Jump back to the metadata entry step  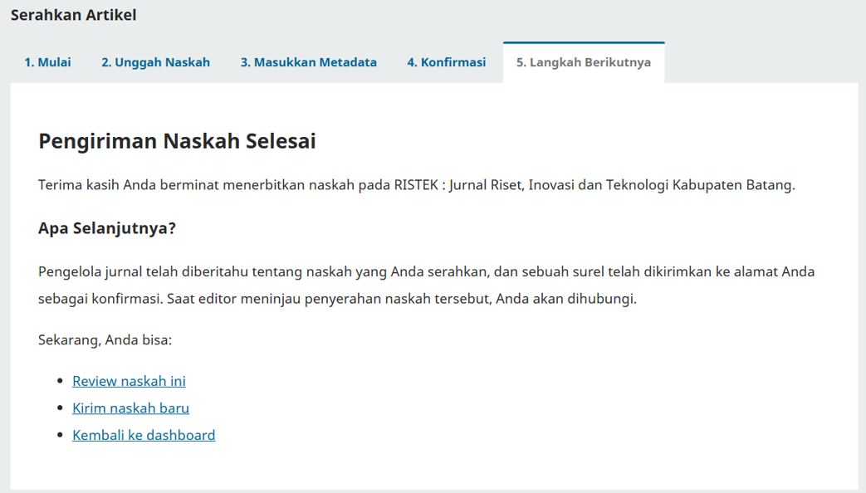coord(308,62)
